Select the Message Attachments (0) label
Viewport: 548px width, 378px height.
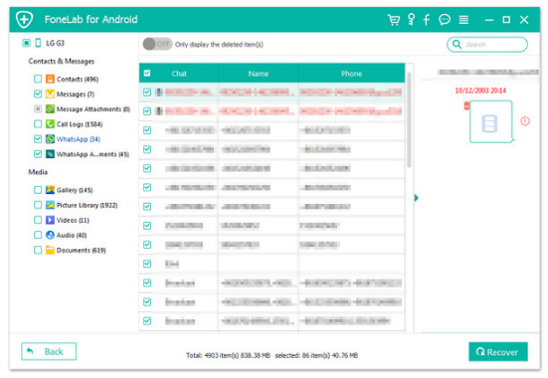(93, 109)
